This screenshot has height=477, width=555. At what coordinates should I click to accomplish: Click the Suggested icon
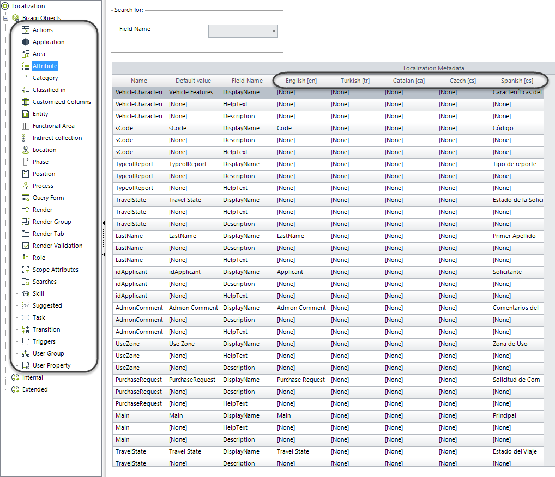[x=26, y=306]
